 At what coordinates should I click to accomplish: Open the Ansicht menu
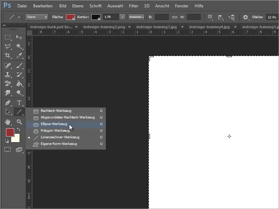tap(162, 6)
